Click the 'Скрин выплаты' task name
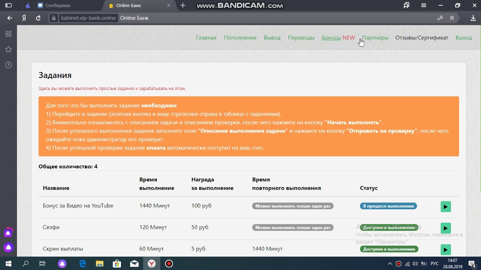 (x=63, y=249)
